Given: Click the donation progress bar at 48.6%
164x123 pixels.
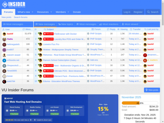Looking at the screenshot, I should pyautogui.click(x=140, y=103).
